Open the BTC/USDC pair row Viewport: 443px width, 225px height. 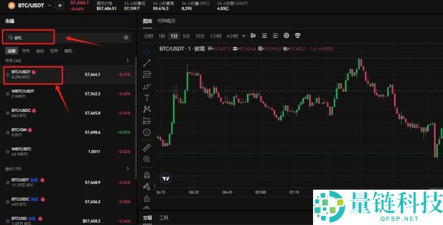pos(68,113)
